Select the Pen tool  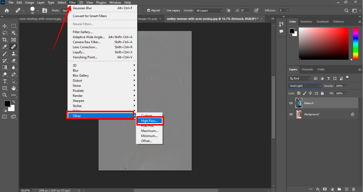[x=14, y=74]
